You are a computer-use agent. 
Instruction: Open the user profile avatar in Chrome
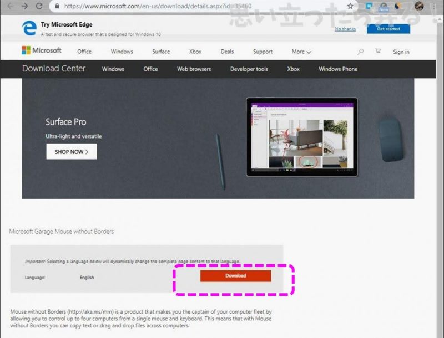pos(419,6)
